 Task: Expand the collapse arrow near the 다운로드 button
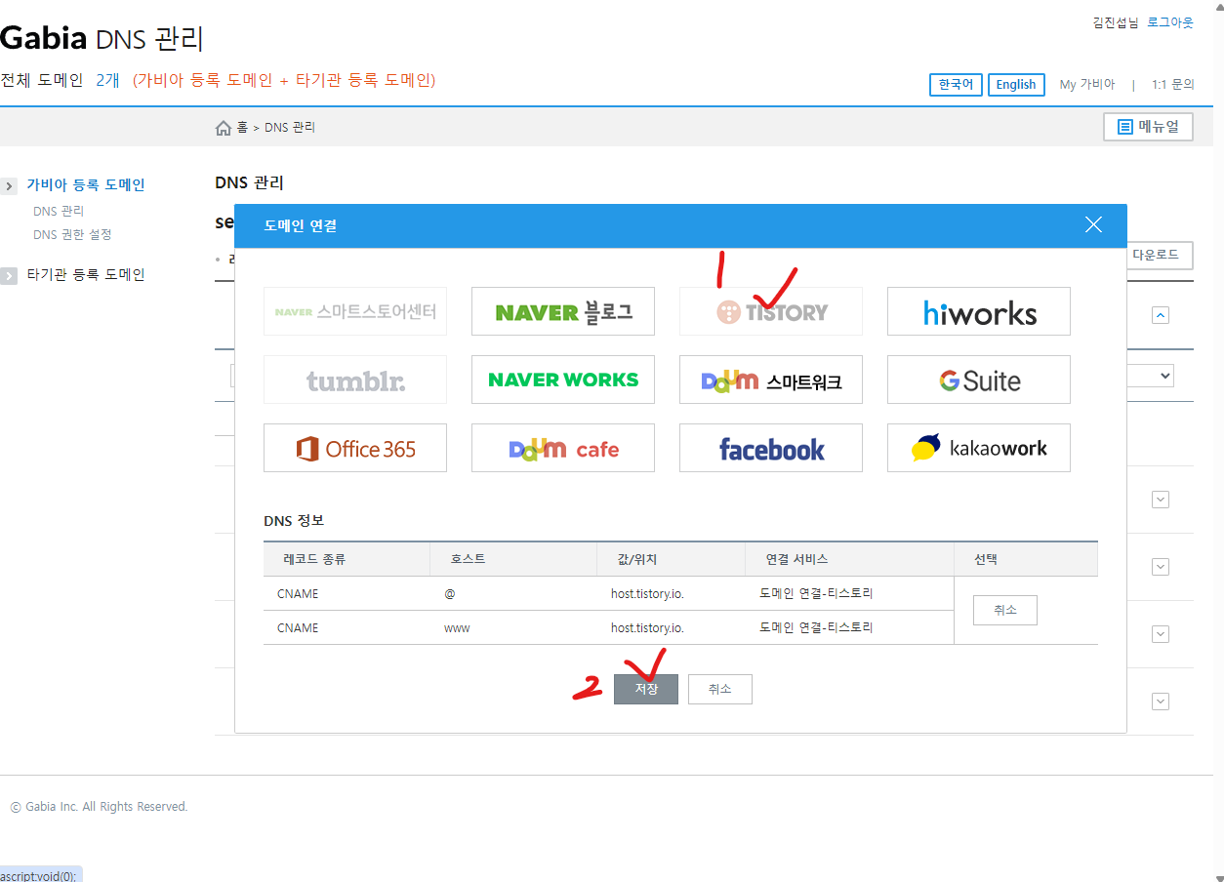point(1161,315)
